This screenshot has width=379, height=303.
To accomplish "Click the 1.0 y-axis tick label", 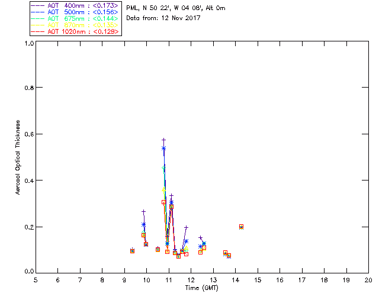I will click(29, 43).
